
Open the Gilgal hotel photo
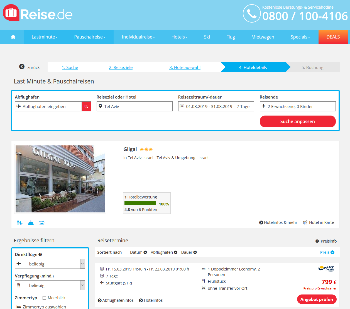pyautogui.click(x=60, y=179)
